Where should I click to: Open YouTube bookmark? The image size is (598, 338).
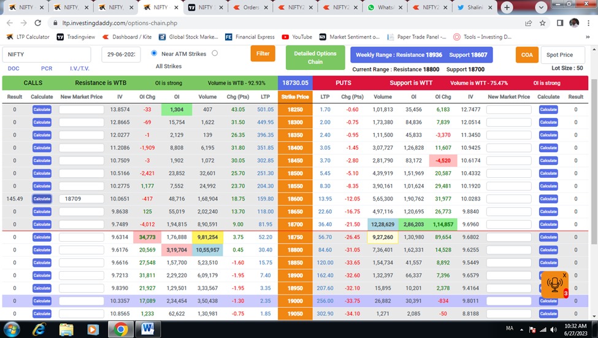[x=297, y=37]
